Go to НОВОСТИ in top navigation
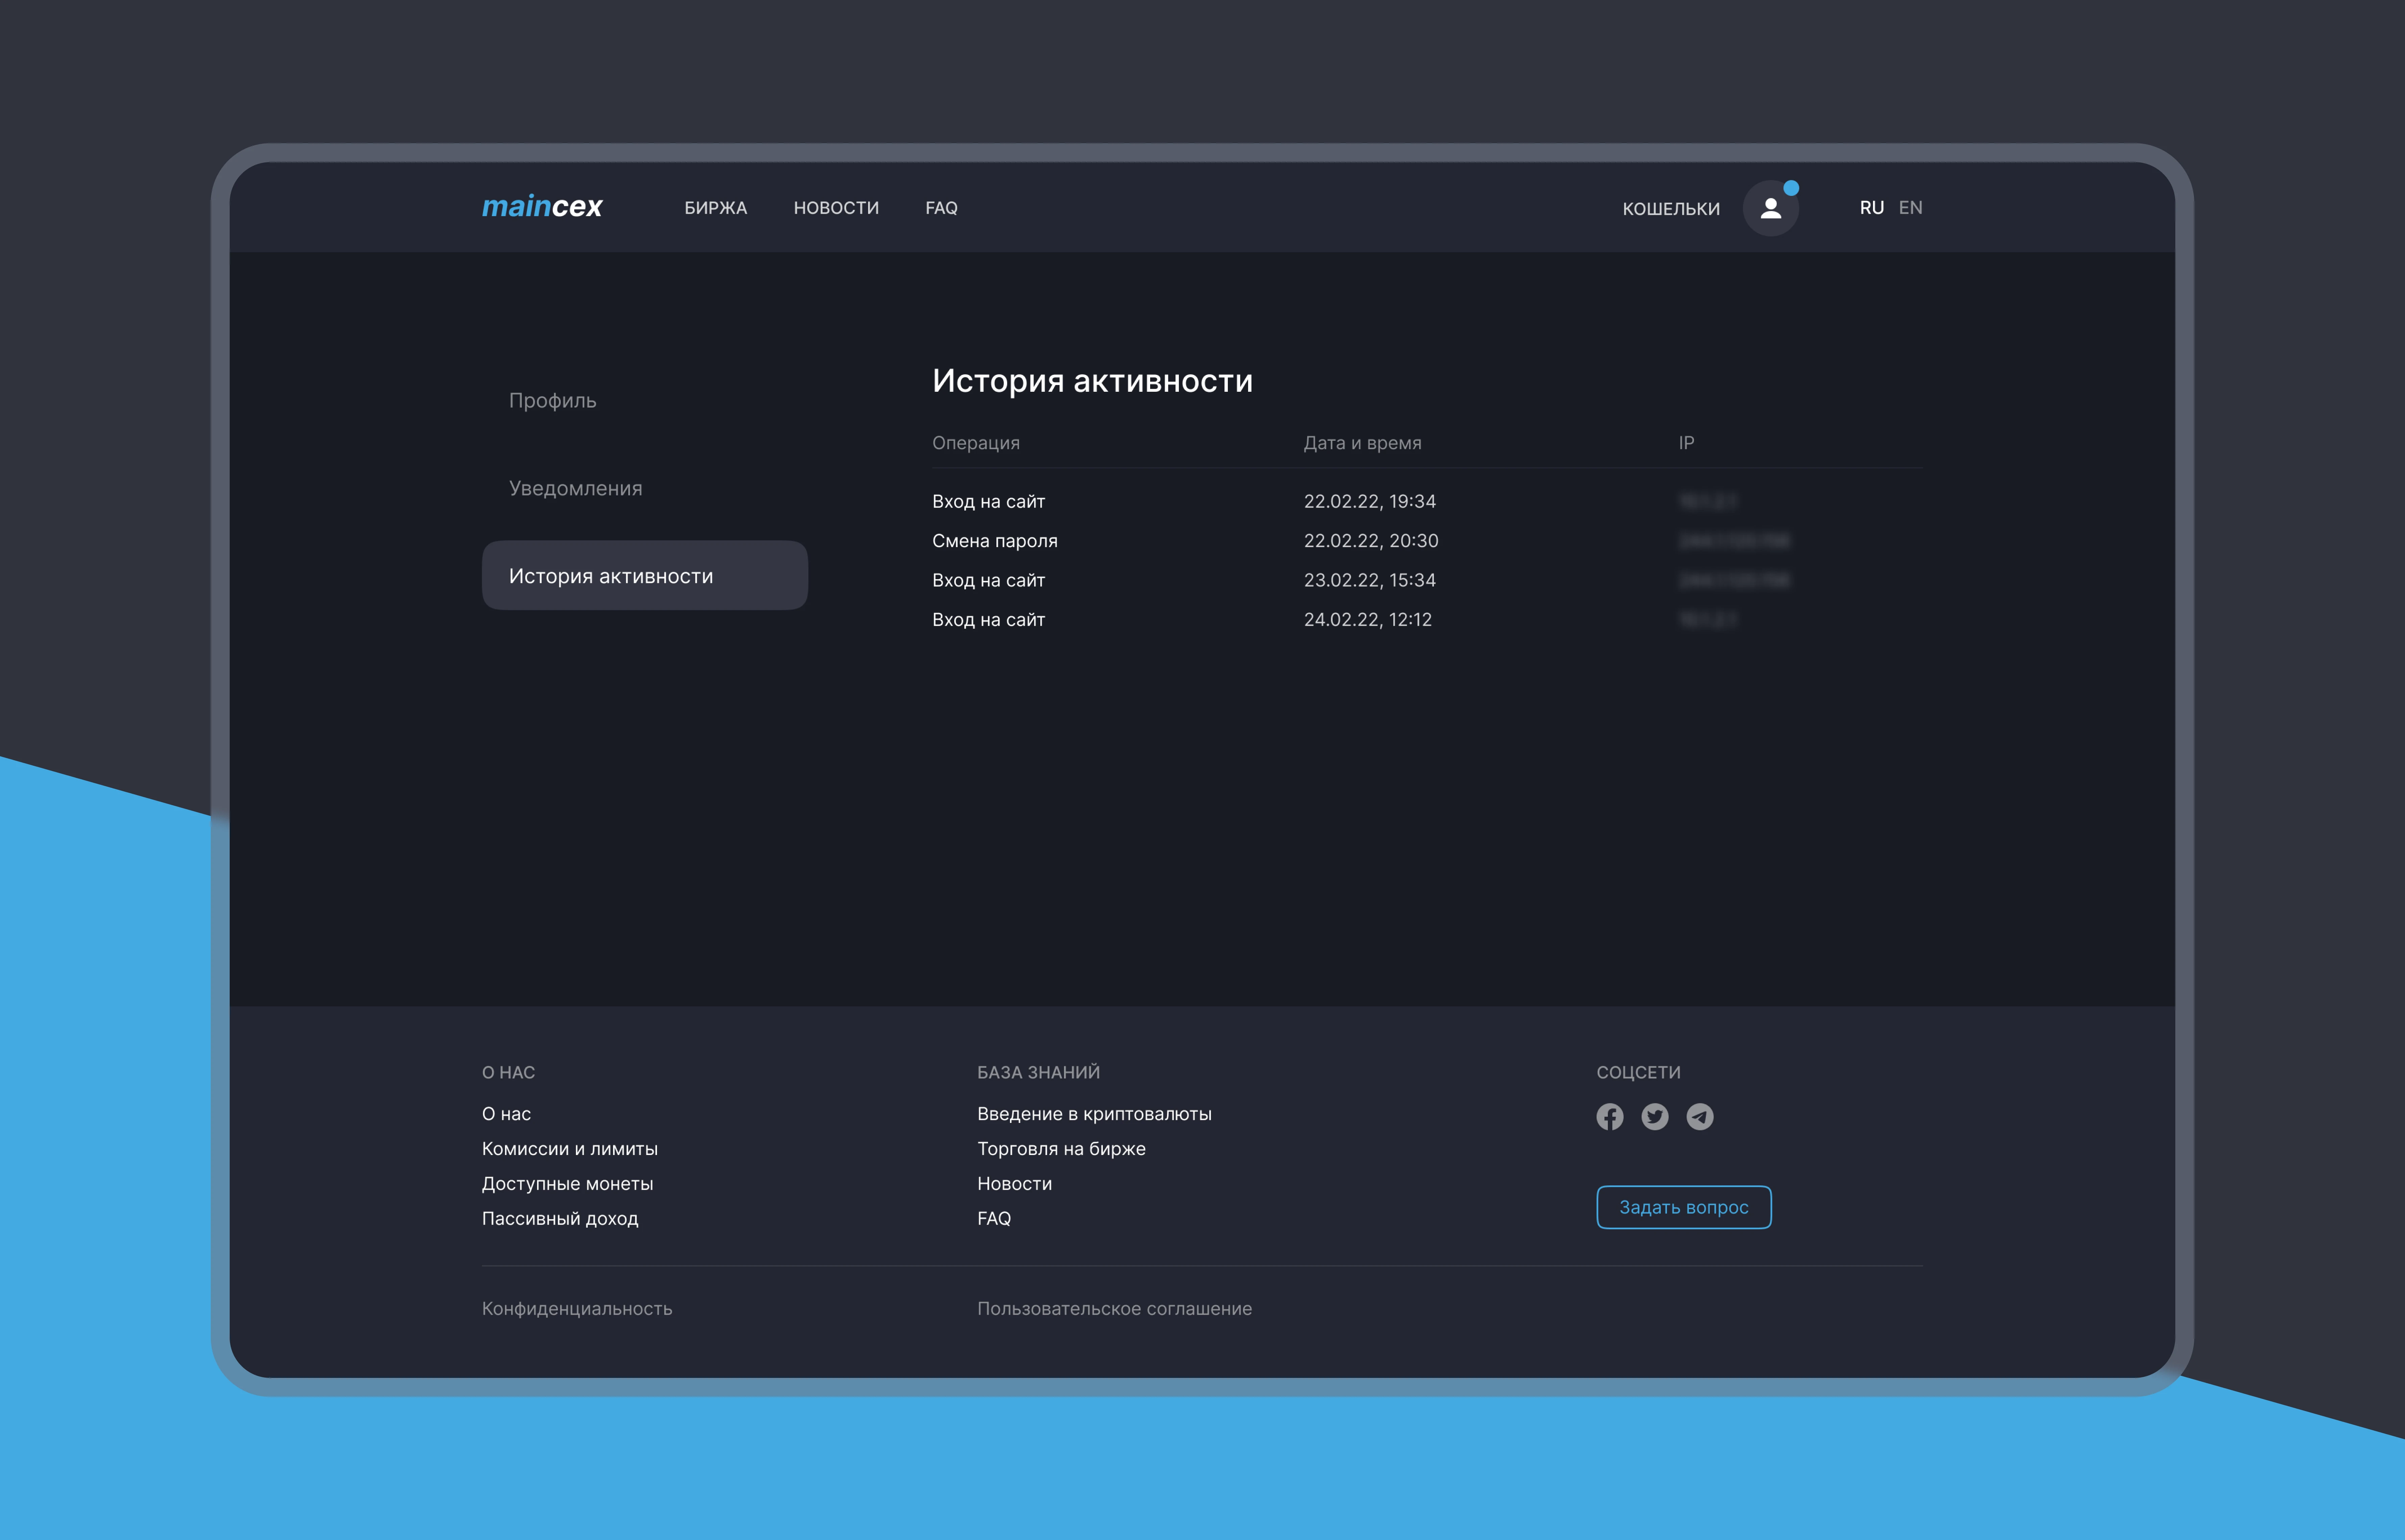This screenshot has height=1540, width=2405. tap(836, 208)
